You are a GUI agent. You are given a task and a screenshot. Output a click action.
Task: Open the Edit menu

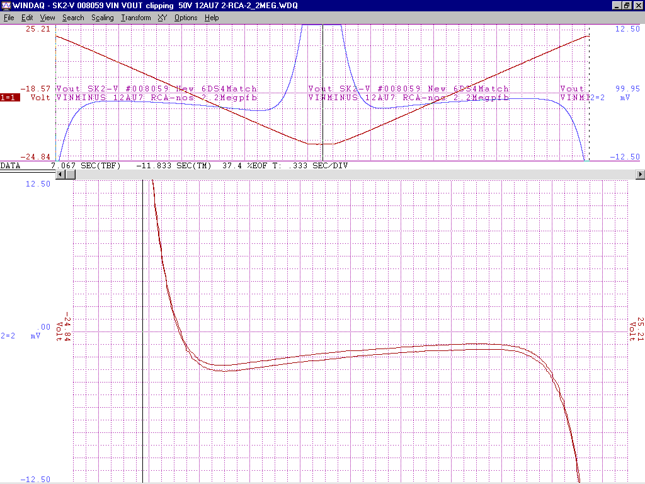pyautogui.click(x=27, y=18)
